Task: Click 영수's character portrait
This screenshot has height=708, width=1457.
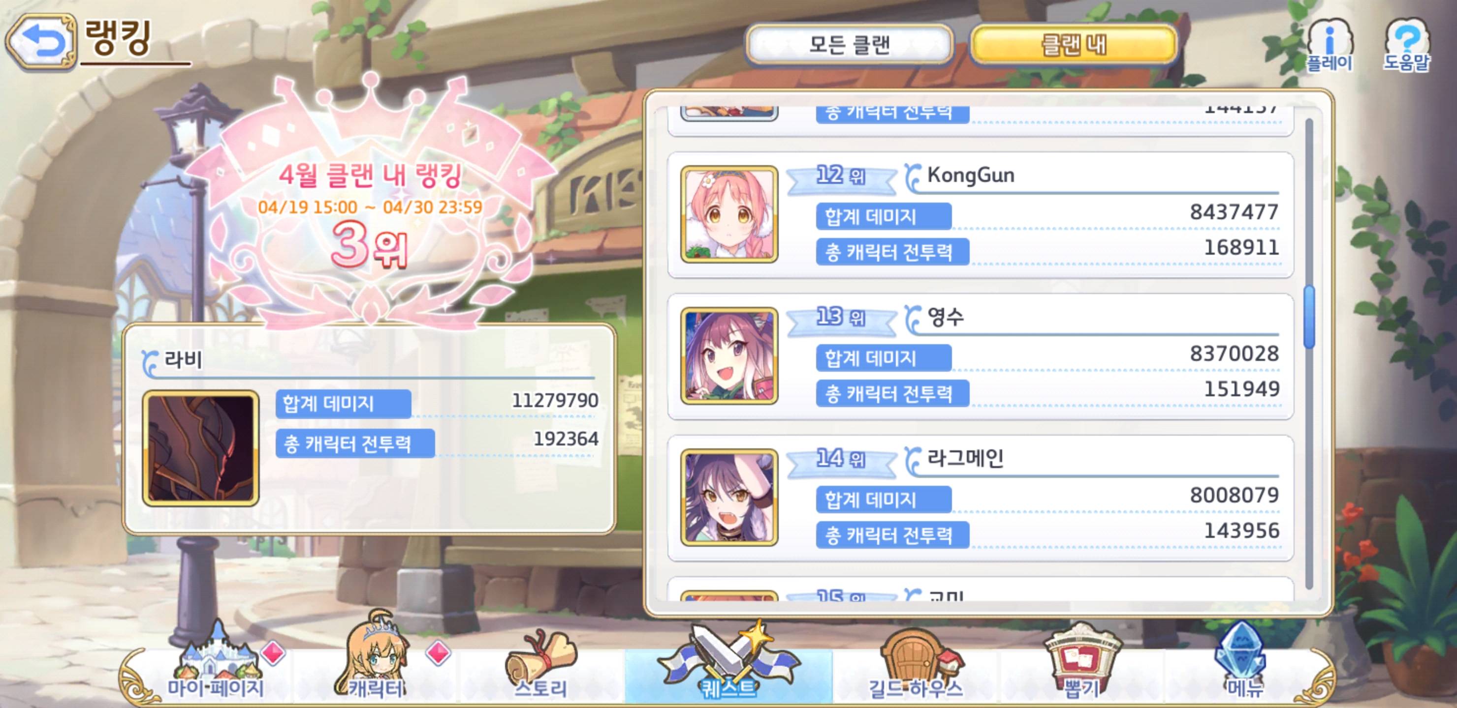Action: (x=729, y=356)
